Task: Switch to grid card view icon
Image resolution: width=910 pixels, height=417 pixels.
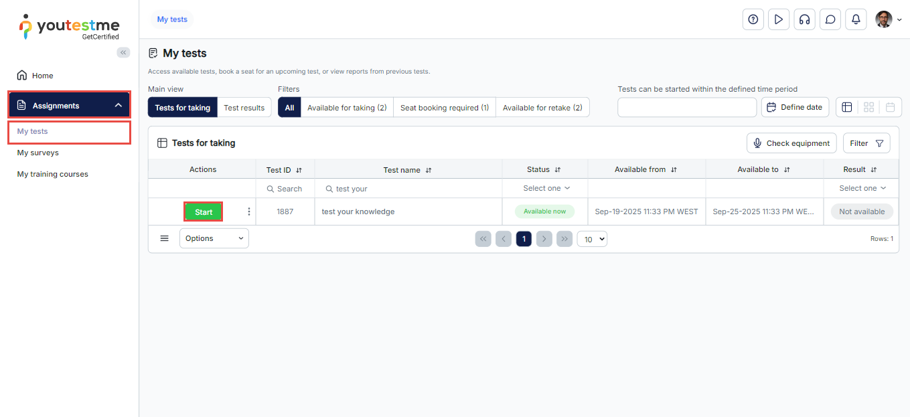Action: [868, 107]
